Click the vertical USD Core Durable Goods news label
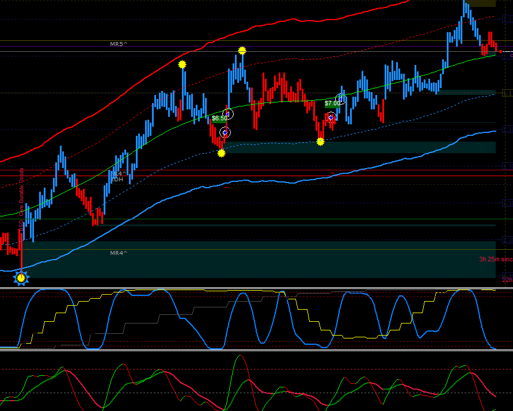 [x=21, y=199]
